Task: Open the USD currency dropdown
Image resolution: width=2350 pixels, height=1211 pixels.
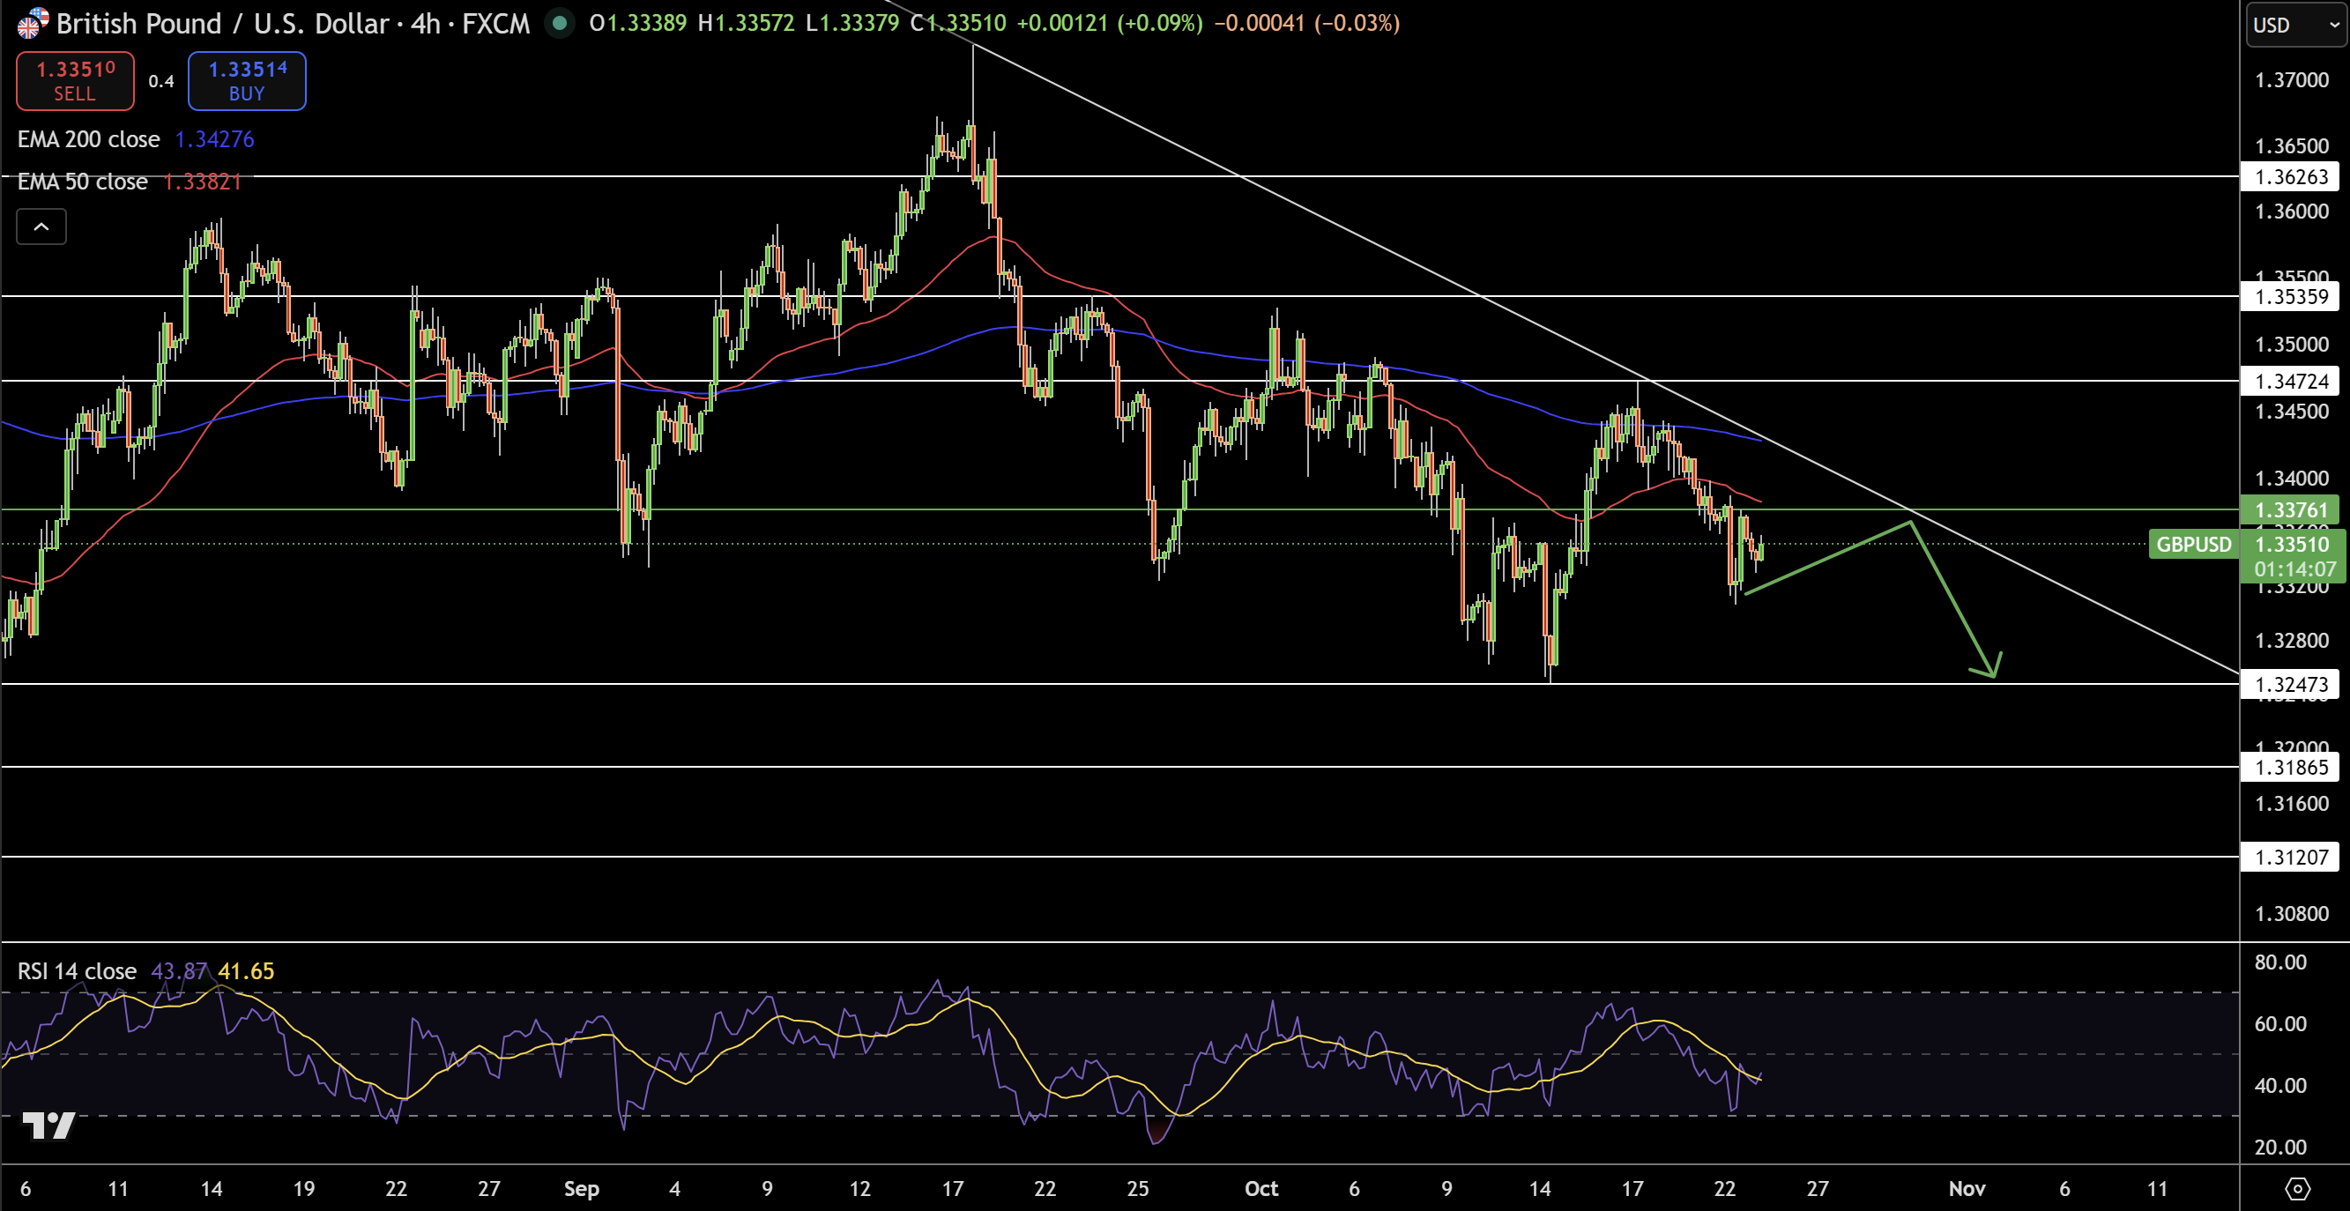Action: 2294,25
